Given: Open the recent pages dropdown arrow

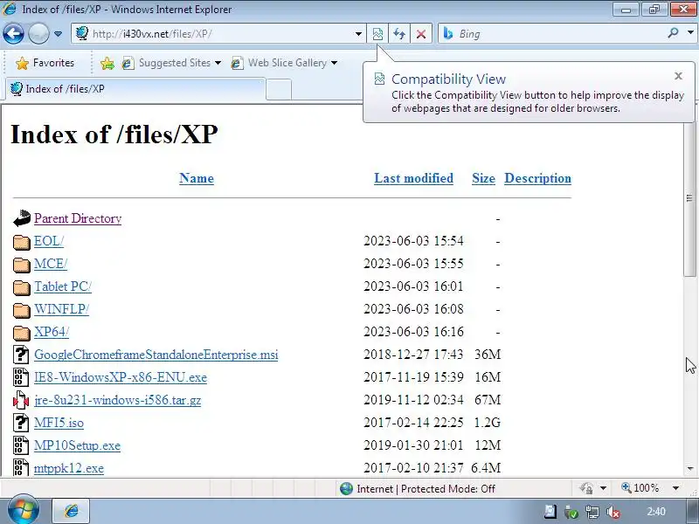Looking at the screenshot, I should click(x=58, y=34).
